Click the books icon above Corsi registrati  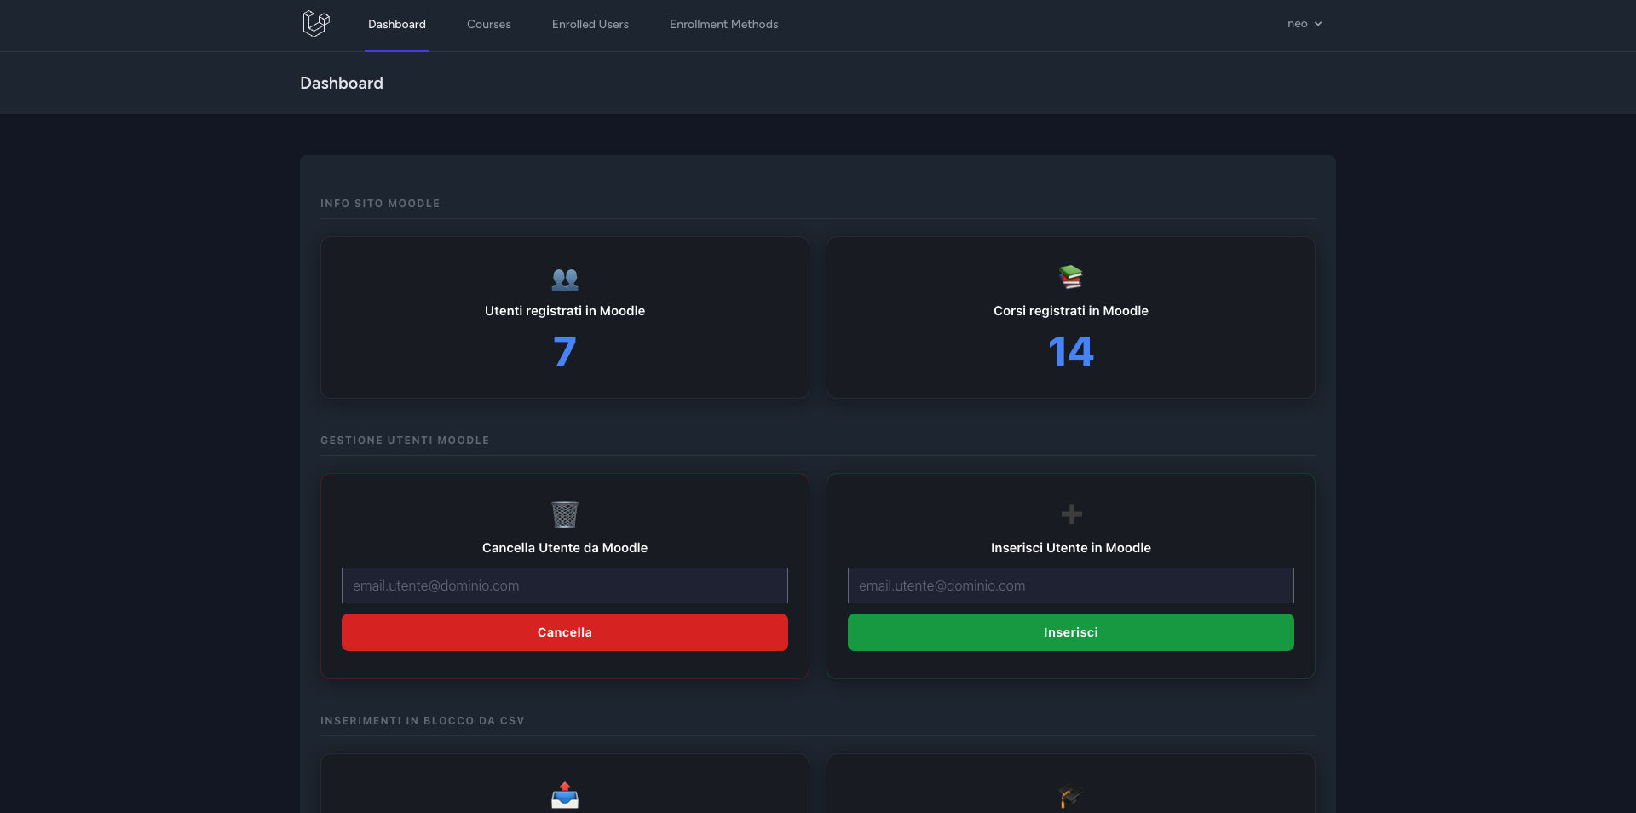1071,277
